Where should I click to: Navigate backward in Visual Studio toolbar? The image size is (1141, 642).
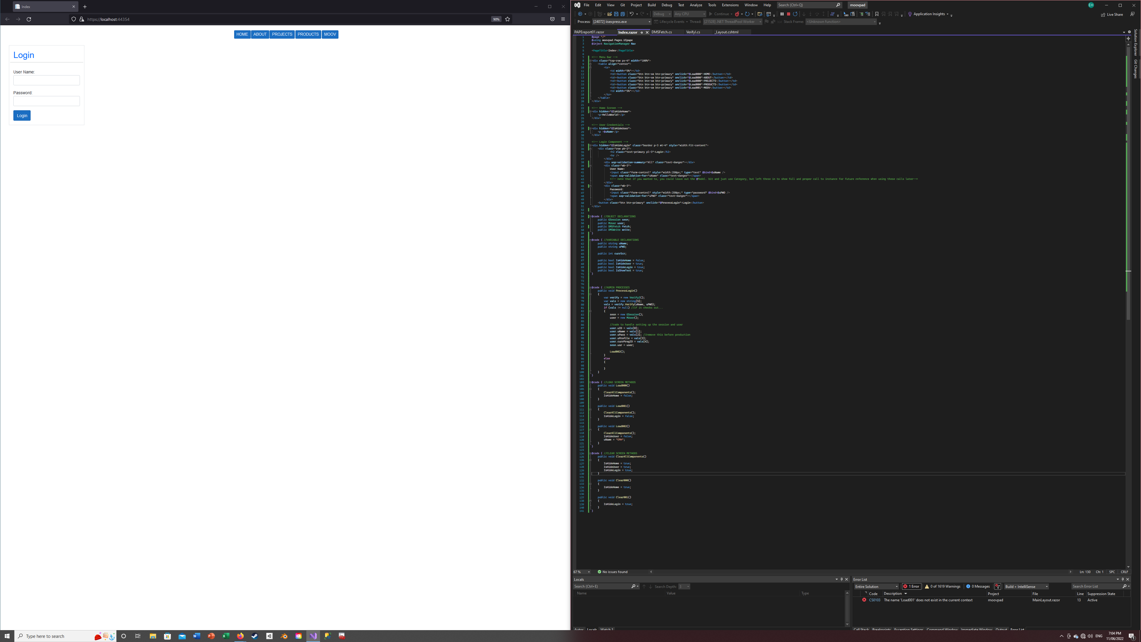(x=580, y=14)
